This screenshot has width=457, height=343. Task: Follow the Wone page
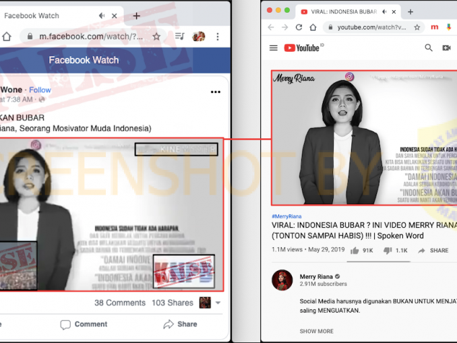40,90
